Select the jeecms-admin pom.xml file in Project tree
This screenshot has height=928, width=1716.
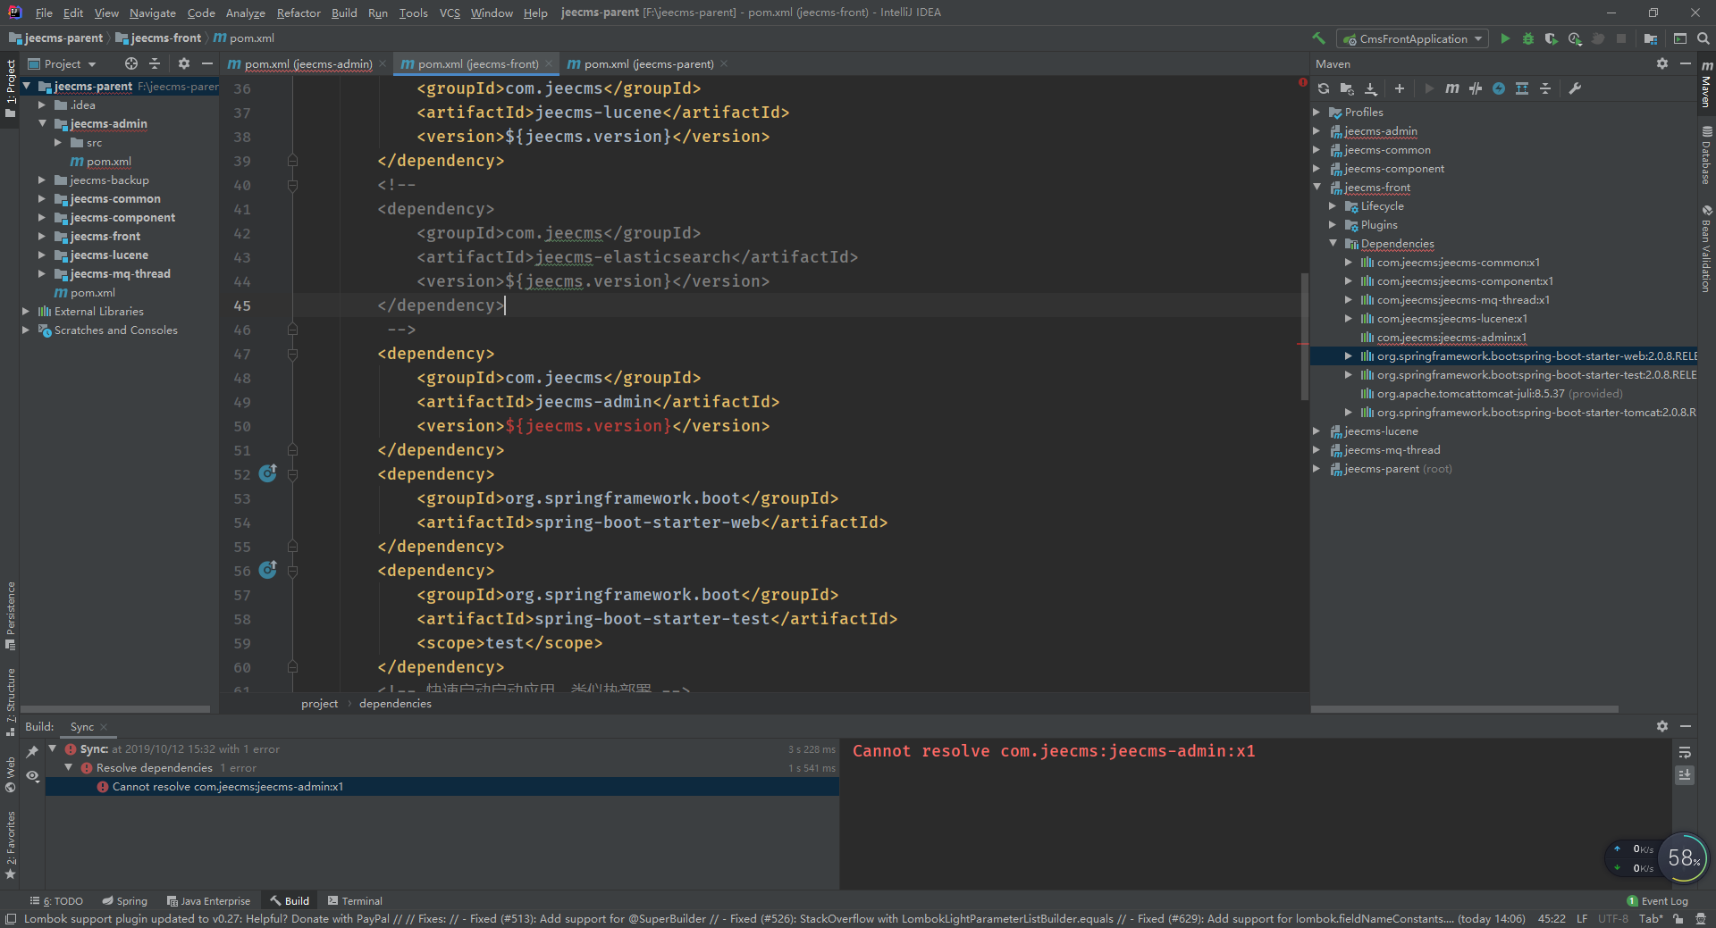(108, 162)
